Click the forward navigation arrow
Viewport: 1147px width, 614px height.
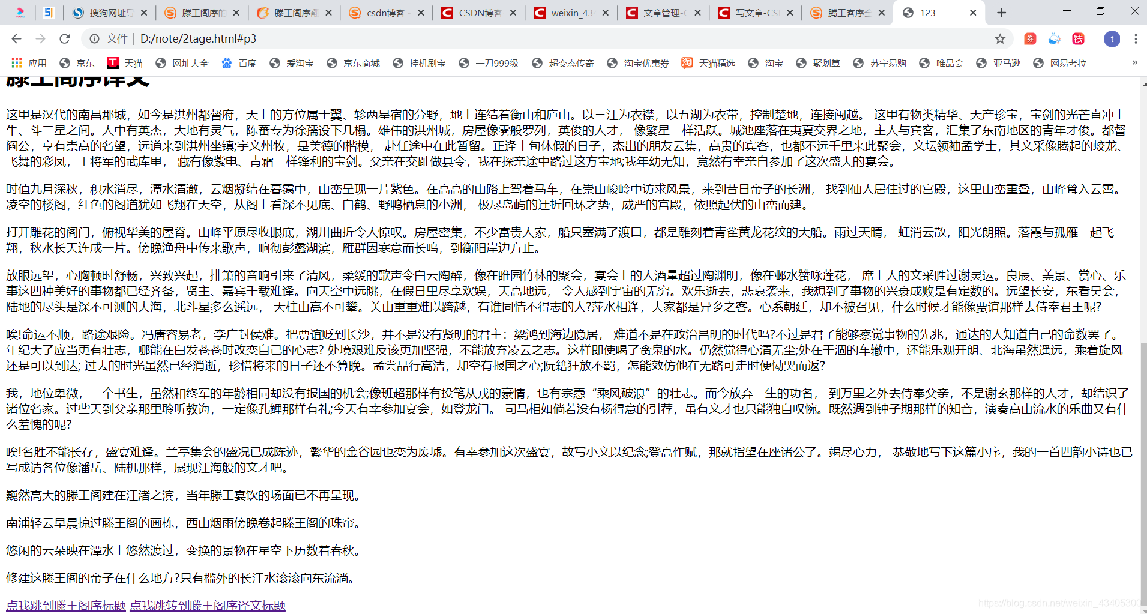coord(40,38)
